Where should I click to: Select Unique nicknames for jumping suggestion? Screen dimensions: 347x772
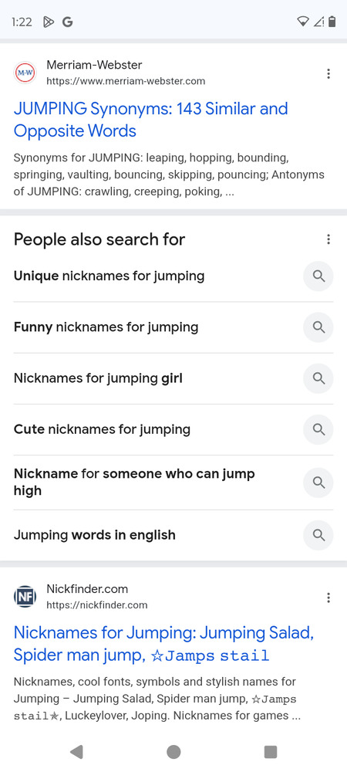173,276
